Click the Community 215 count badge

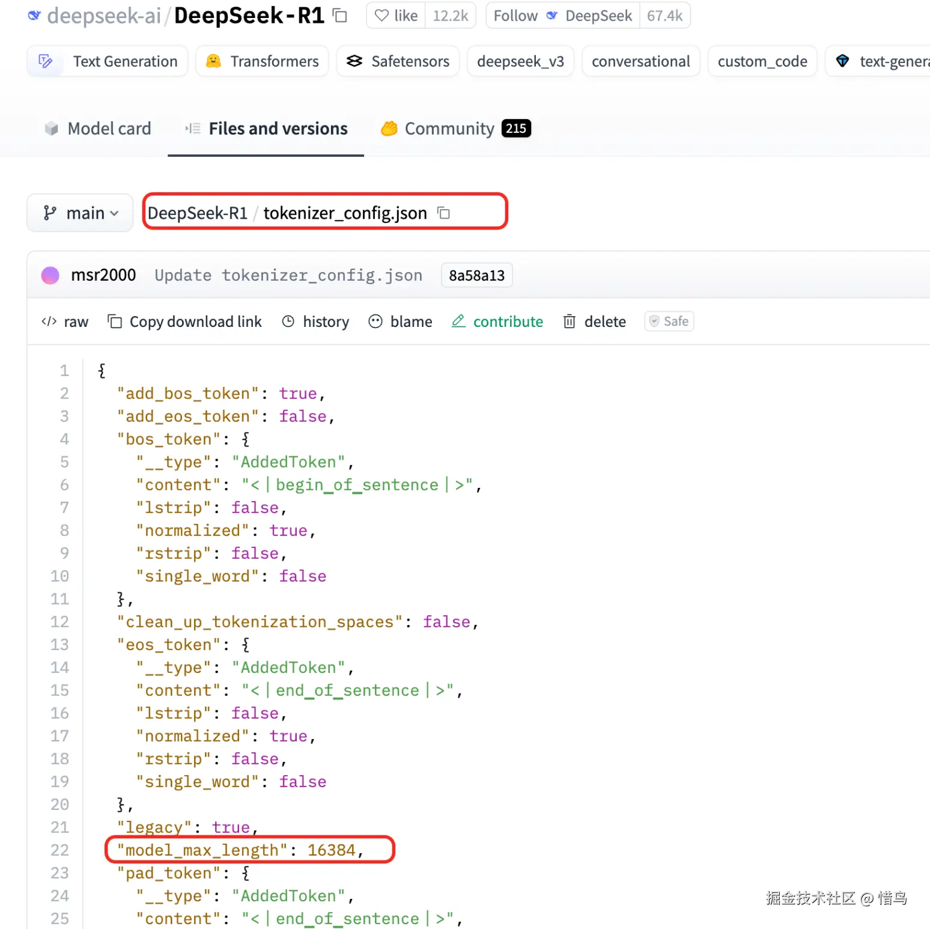(x=516, y=129)
